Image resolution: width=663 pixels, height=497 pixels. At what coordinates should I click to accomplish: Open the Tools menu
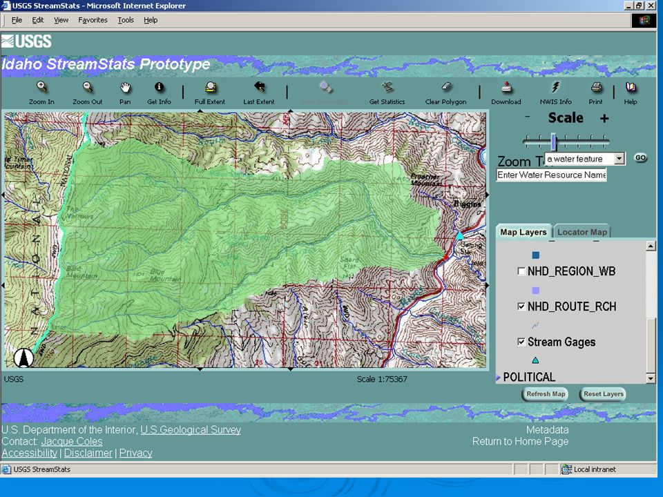pos(126,20)
